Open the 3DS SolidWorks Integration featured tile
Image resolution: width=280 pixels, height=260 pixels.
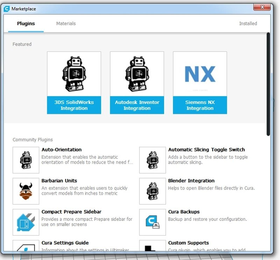pyautogui.click(x=74, y=83)
